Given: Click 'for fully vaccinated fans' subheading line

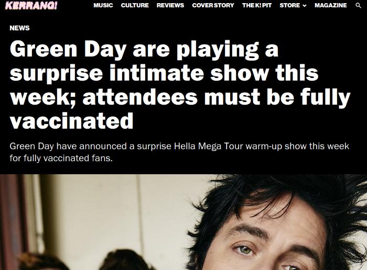Looking at the screenshot, I should click(x=61, y=159).
